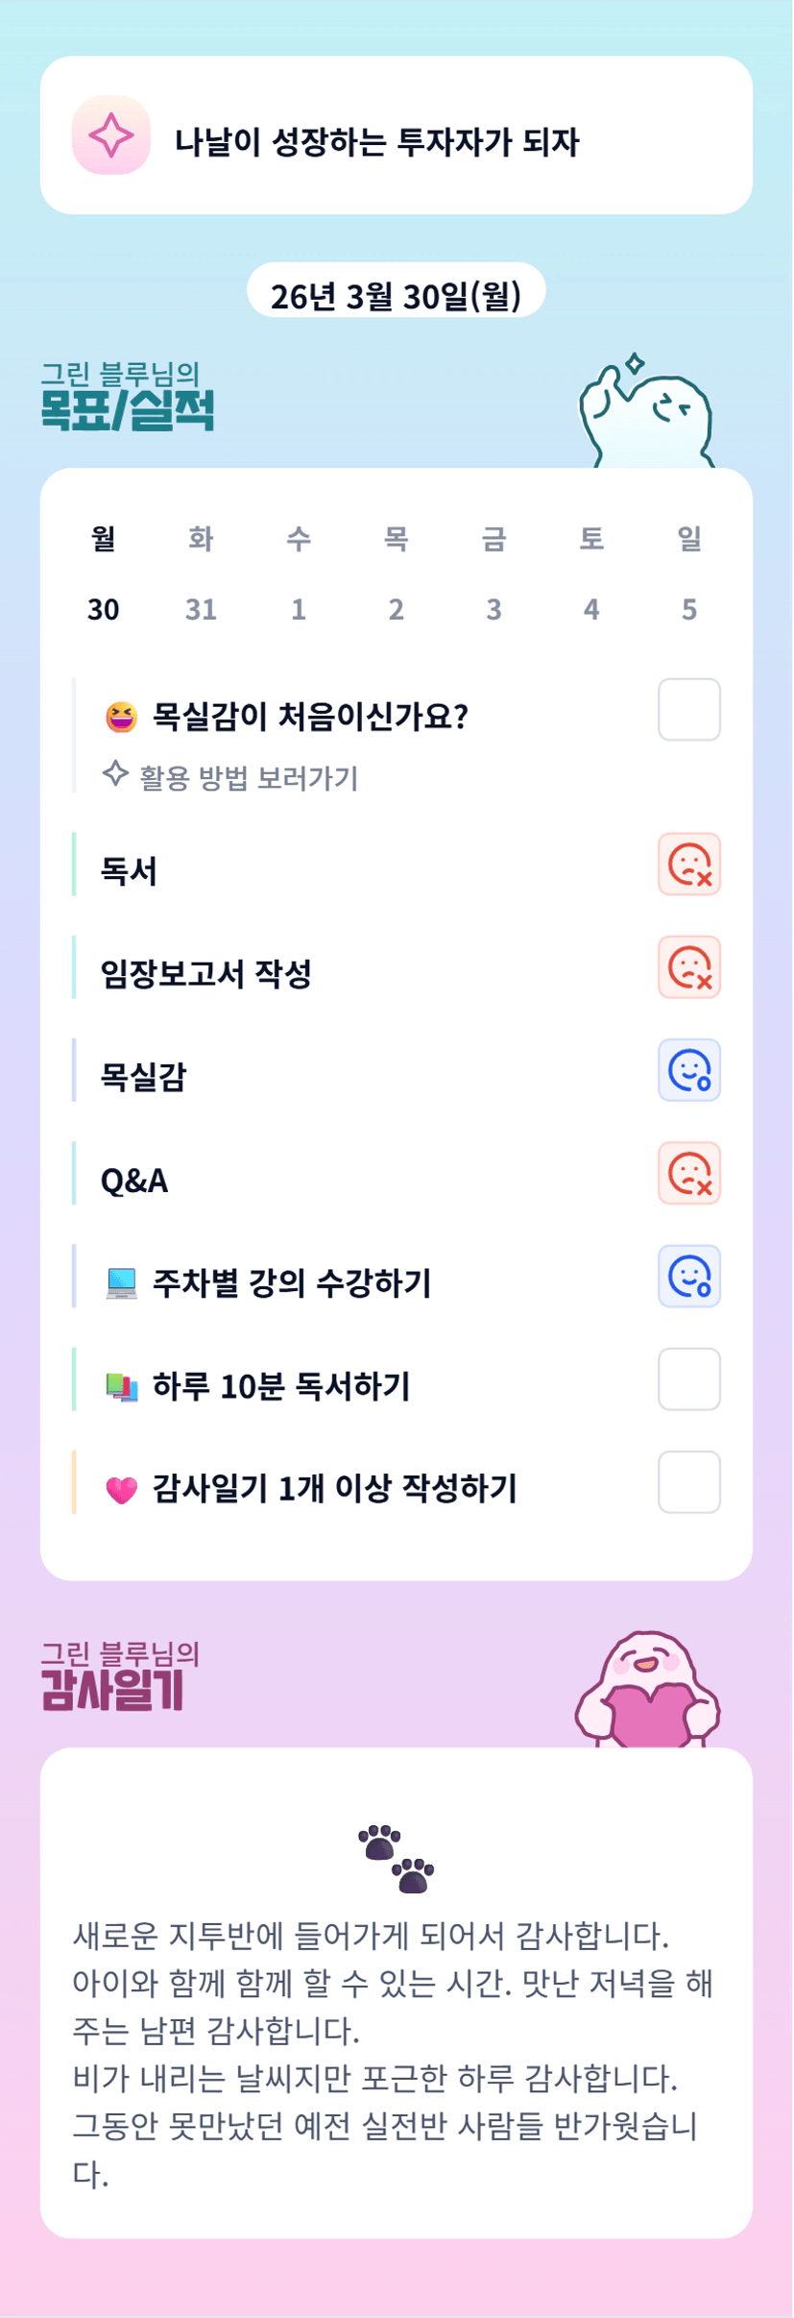Toggle the red failed face for Q&A
Image resolution: width=794 pixels, height=2318 pixels.
pos(688,1173)
